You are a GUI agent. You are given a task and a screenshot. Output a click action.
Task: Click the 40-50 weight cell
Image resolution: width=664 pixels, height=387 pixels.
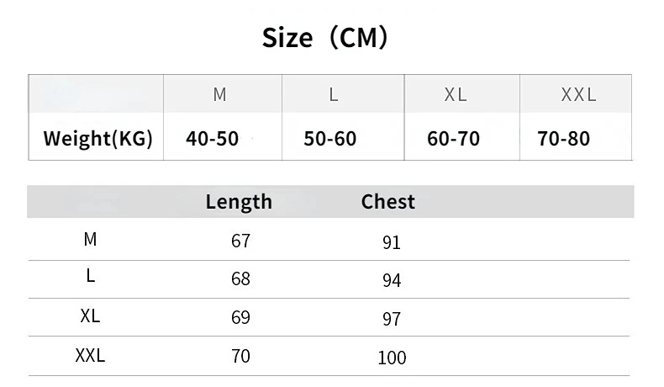click(212, 139)
